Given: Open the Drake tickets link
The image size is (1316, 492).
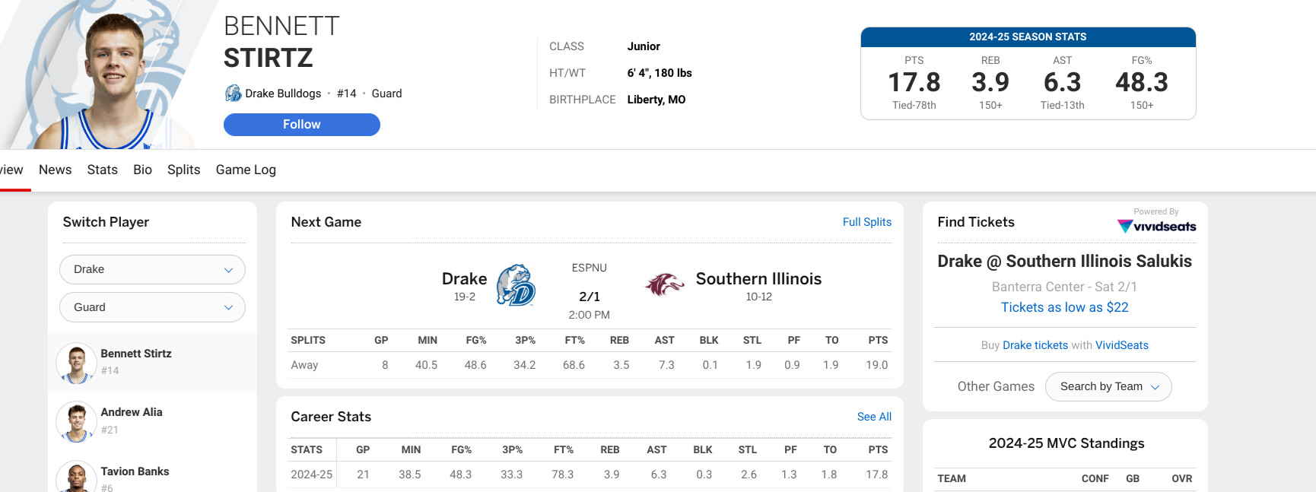Looking at the screenshot, I should click(x=1035, y=345).
